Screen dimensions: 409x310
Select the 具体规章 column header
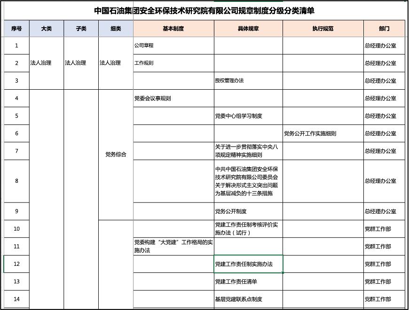coord(248,29)
